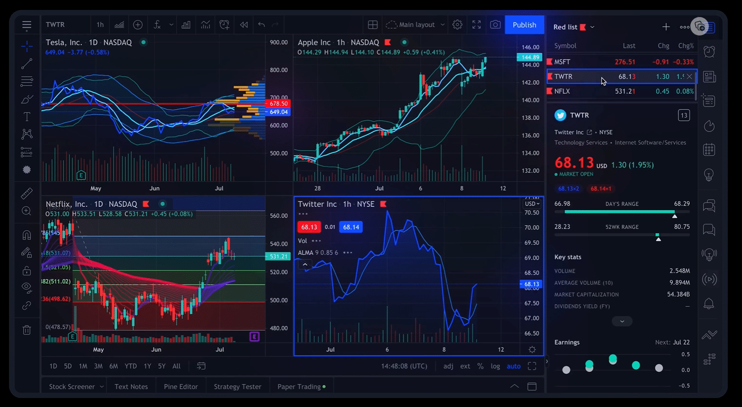
Task: Toggle the percent scale
Action: coord(480,366)
